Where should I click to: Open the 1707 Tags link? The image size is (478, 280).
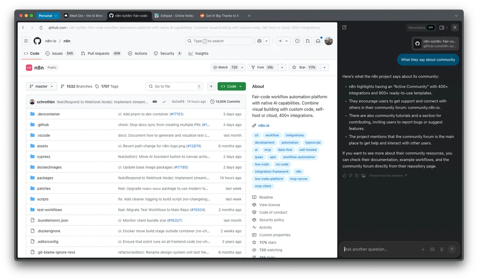(107, 86)
